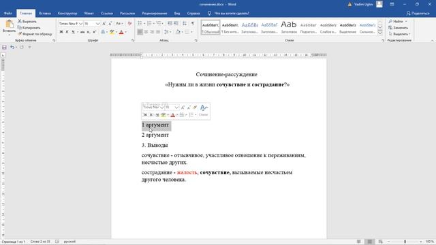Image resolution: width=436 pixels, height=245 pixels.
Task: Undo the last action
Action: (12, 47)
